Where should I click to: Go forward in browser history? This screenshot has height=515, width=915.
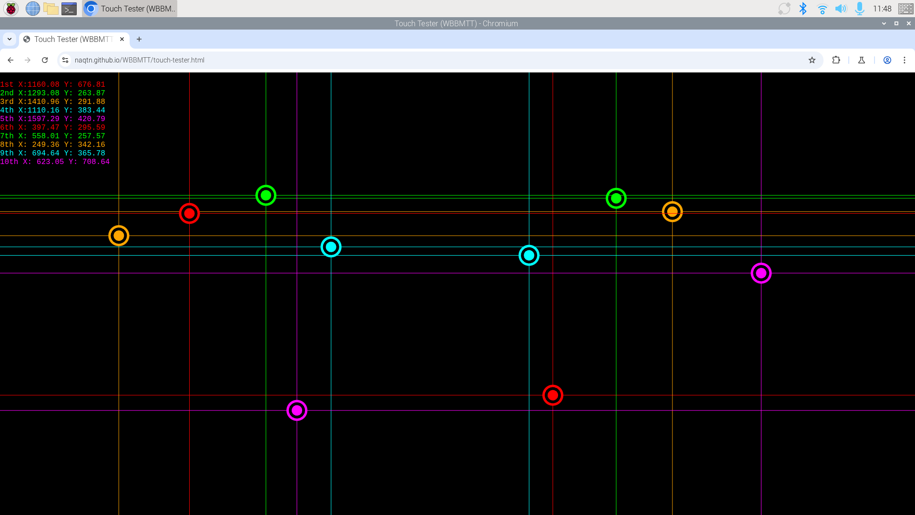tap(28, 60)
